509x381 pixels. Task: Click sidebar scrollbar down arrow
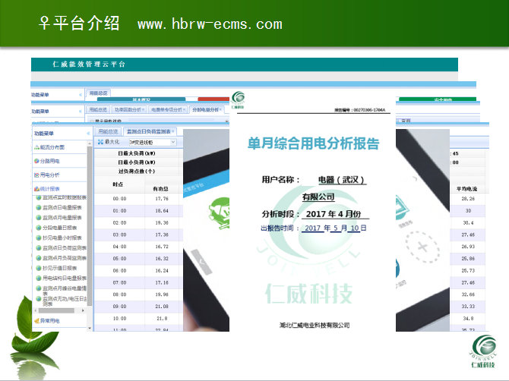tap(90, 328)
